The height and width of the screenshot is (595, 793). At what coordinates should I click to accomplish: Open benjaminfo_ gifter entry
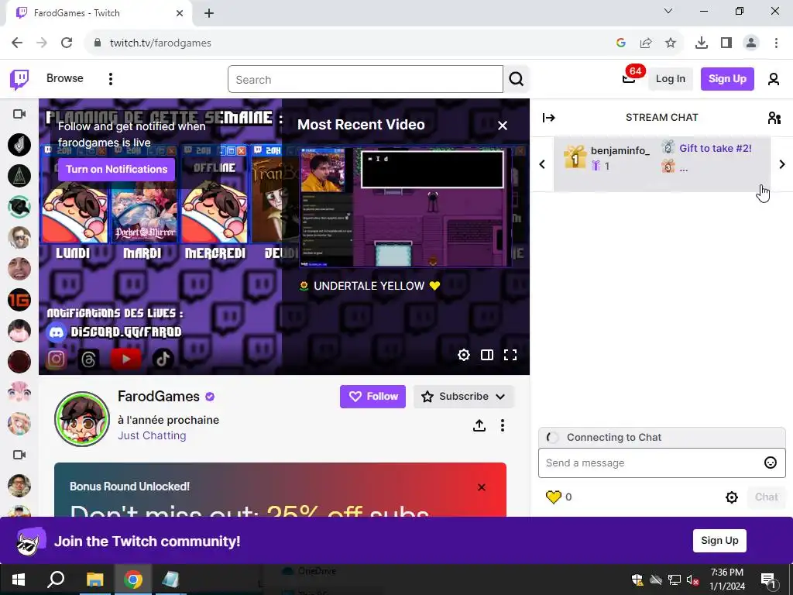[x=606, y=156]
